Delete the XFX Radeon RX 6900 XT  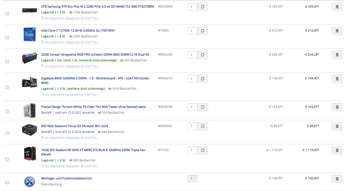(x=337, y=150)
